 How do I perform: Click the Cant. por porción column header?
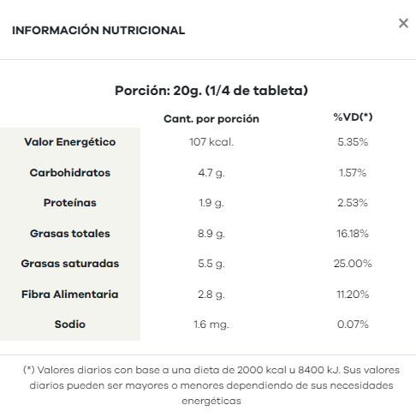[x=211, y=119]
